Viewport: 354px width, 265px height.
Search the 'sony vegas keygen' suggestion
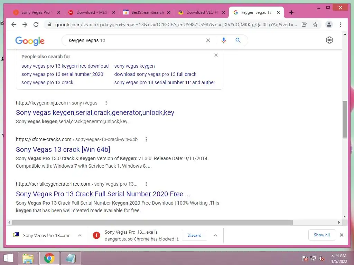point(134,66)
